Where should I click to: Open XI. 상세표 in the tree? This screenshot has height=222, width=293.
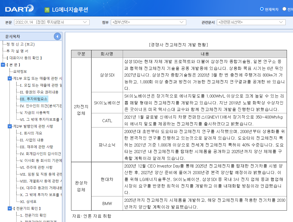28,201
